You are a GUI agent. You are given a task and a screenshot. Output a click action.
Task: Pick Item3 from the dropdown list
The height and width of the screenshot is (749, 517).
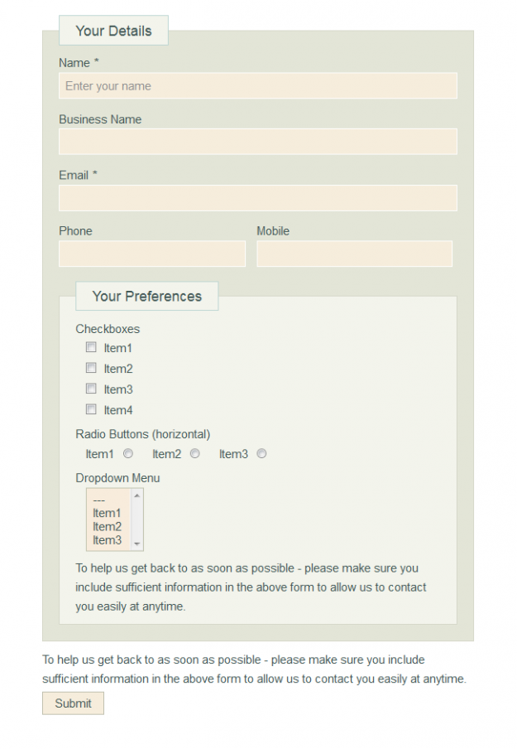(108, 540)
